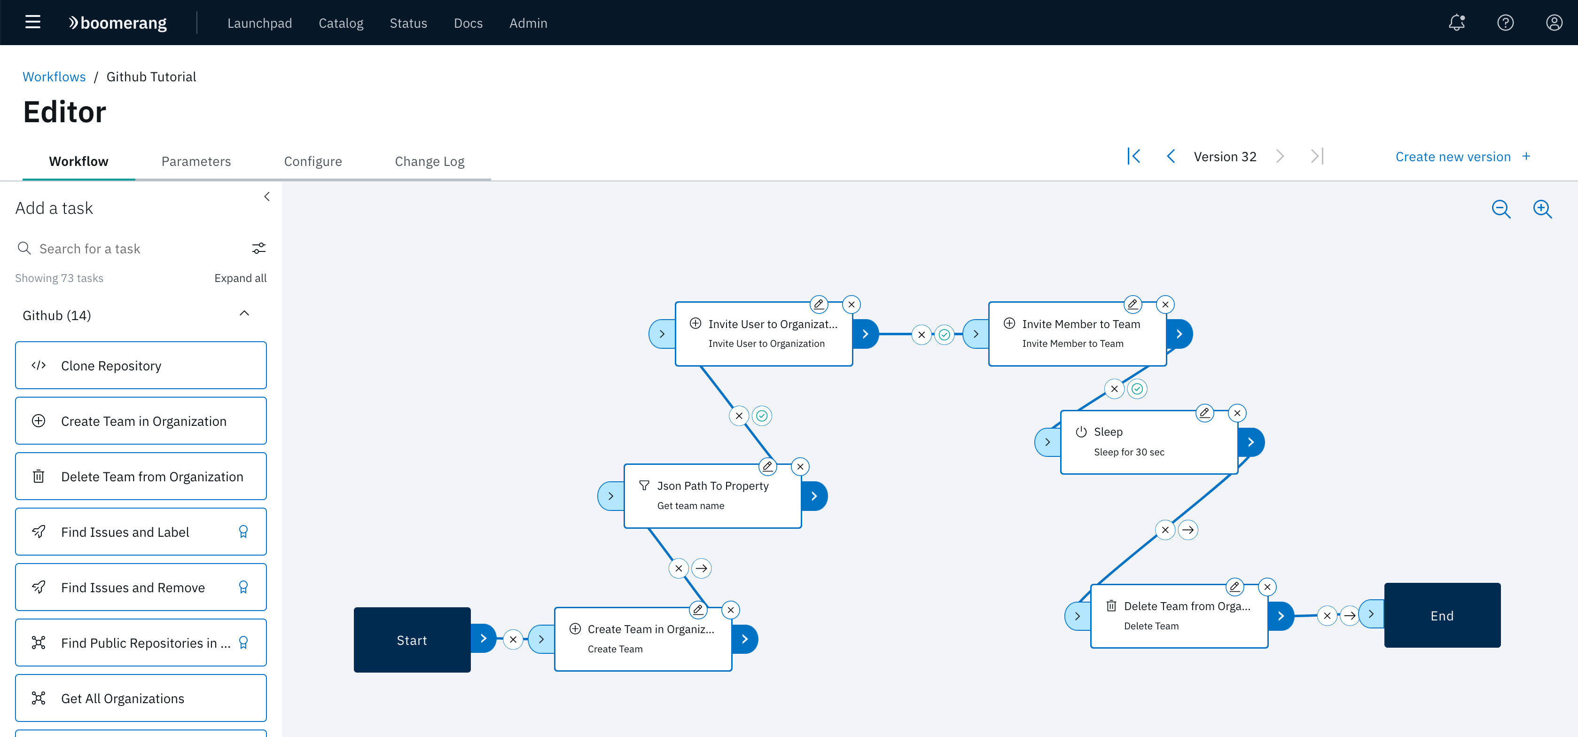
Task: Select the Workflow tab
Action: pyautogui.click(x=78, y=161)
